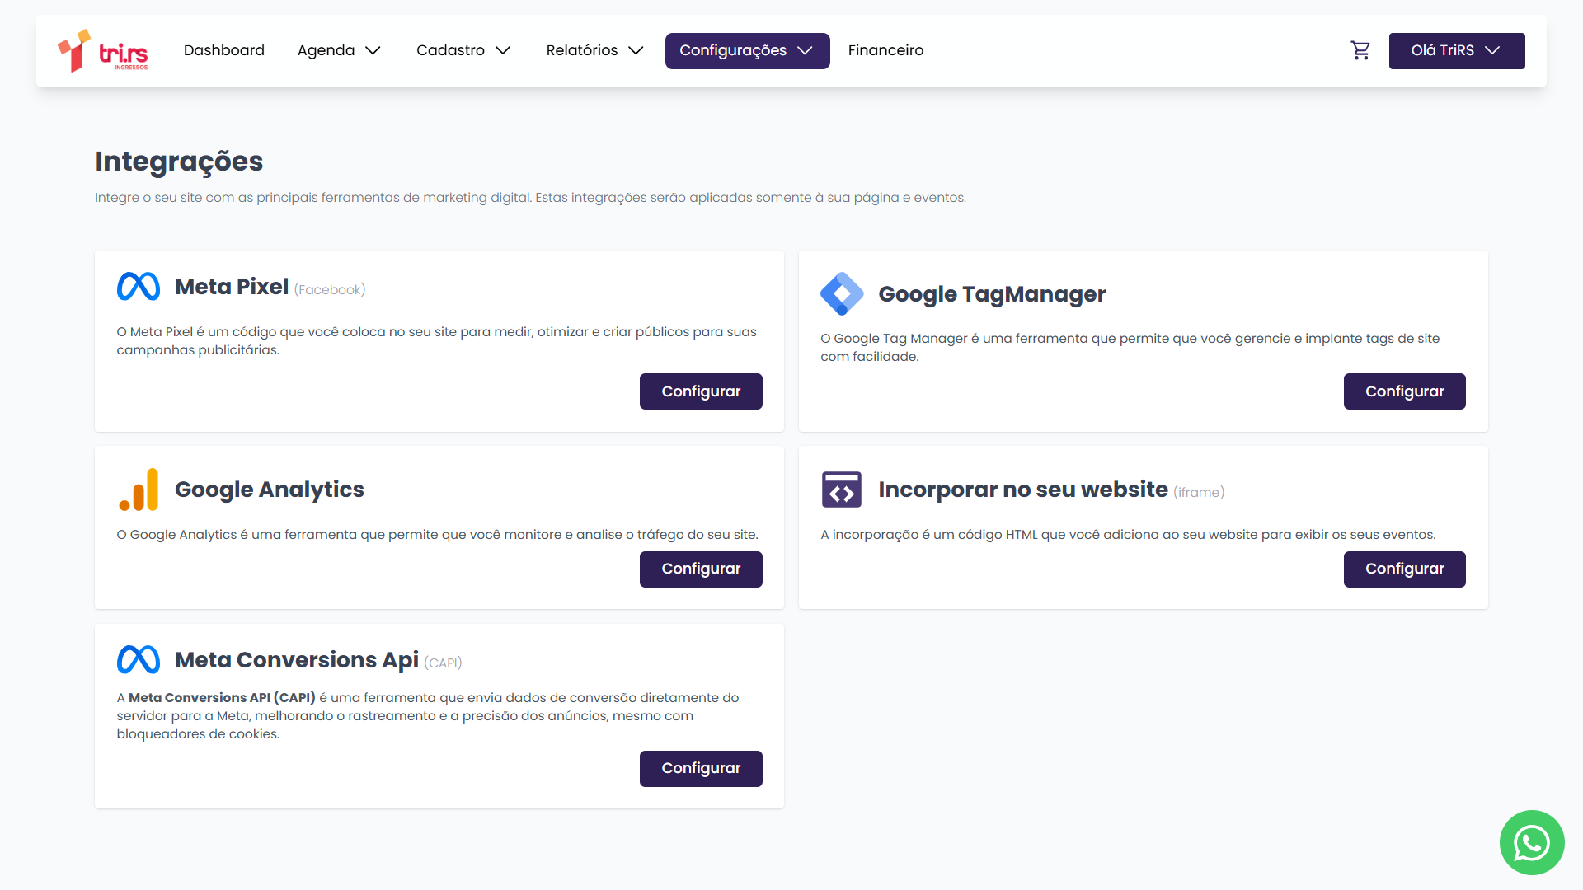Click the Google TagManager diamond icon

(x=841, y=293)
